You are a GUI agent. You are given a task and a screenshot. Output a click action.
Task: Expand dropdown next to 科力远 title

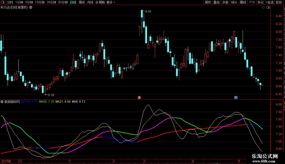coord(31,8)
